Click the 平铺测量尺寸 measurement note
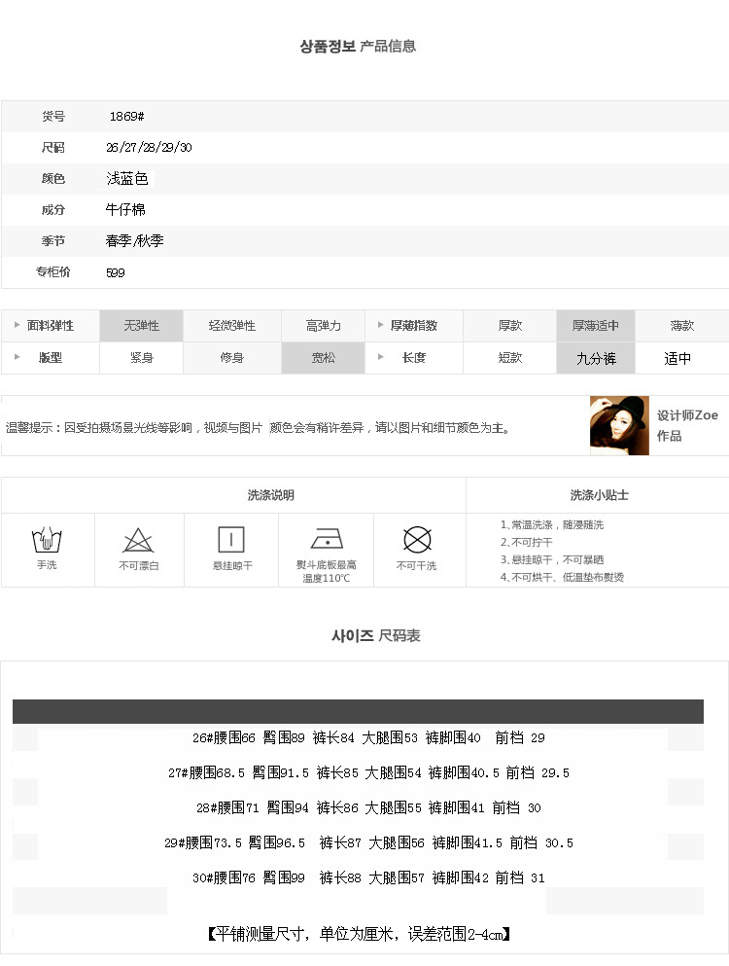 [x=359, y=934]
